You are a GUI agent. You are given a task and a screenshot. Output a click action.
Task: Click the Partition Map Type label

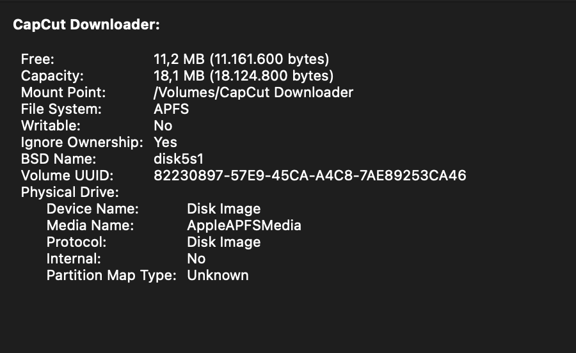tap(111, 276)
